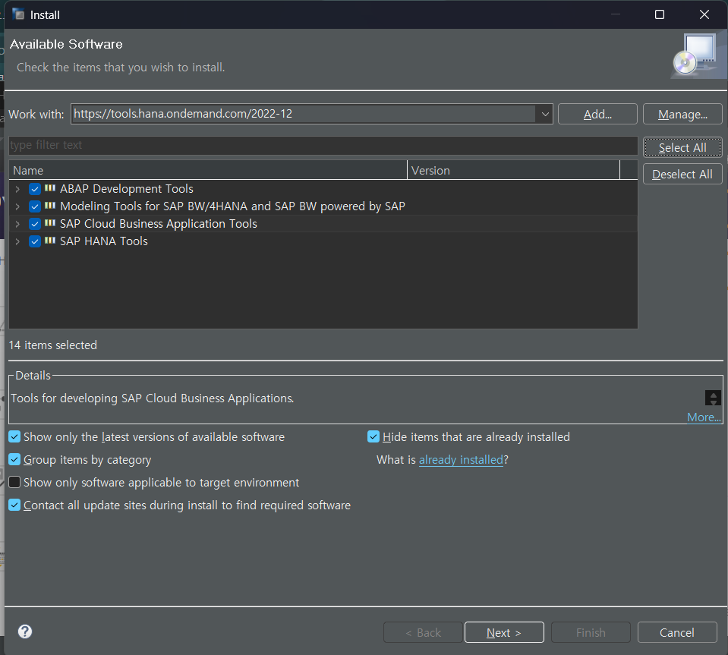Toggle Hide items that are already installed
The image size is (728, 655).
click(x=373, y=437)
